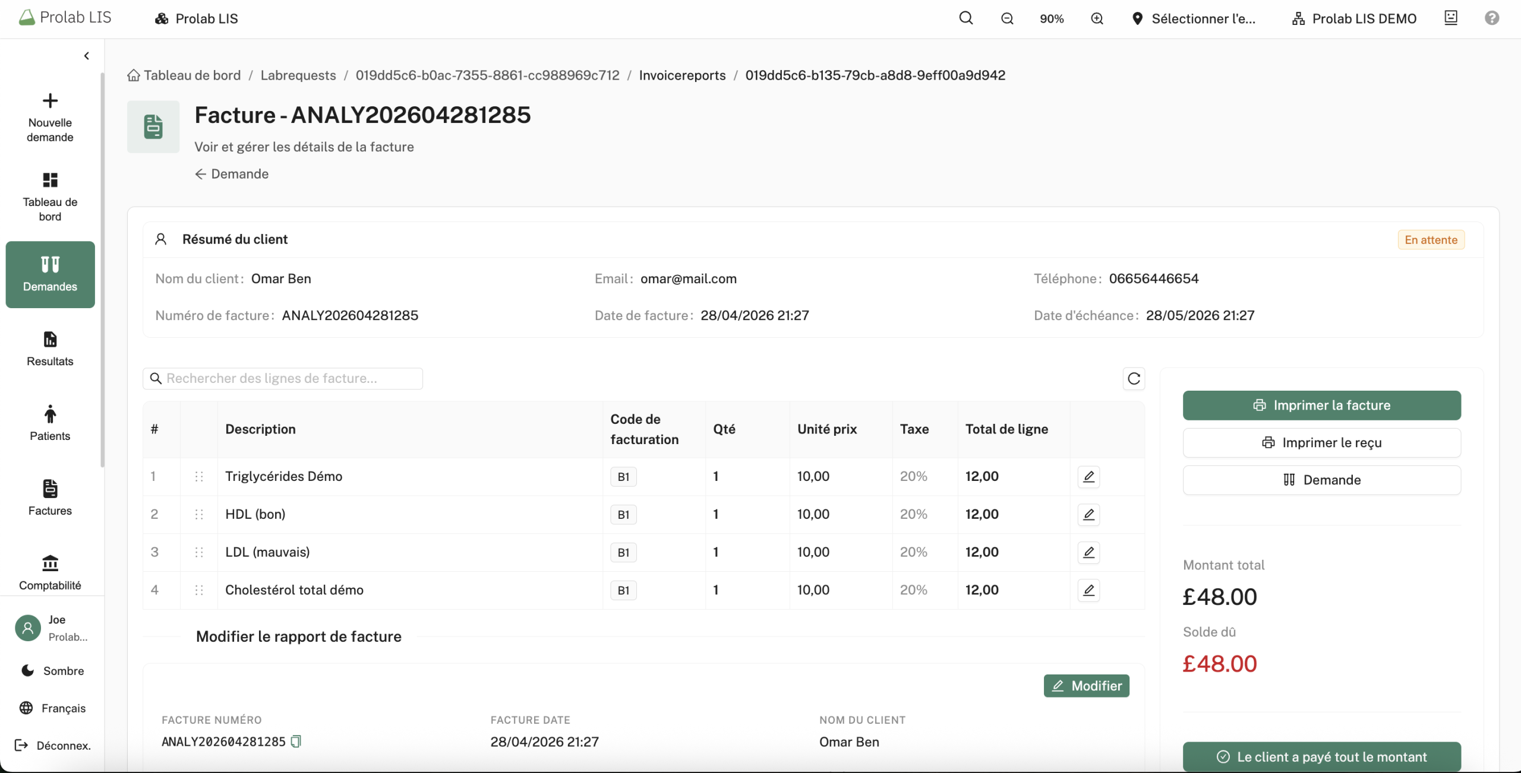The image size is (1521, 773).
Task: Go to Tableau de bord in sidebar
Action: coord(50,197)
